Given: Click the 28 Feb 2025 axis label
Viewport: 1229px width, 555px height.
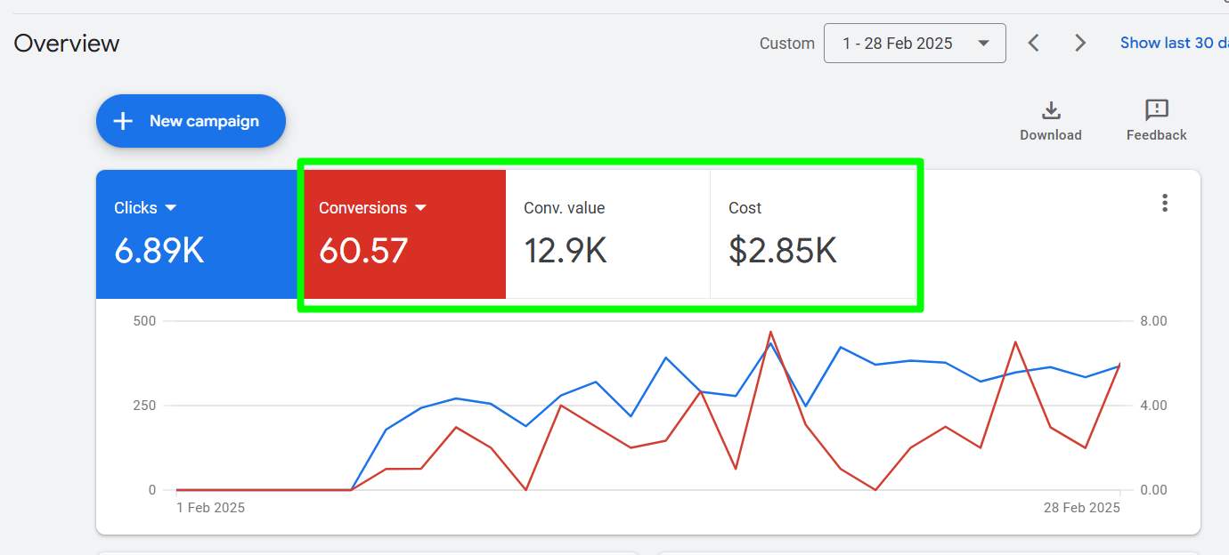Looking at the screenshot, I should (x=1079, y=508).
